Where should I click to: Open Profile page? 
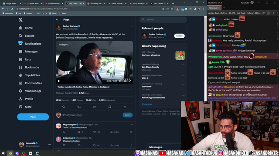tap(26, 99)
